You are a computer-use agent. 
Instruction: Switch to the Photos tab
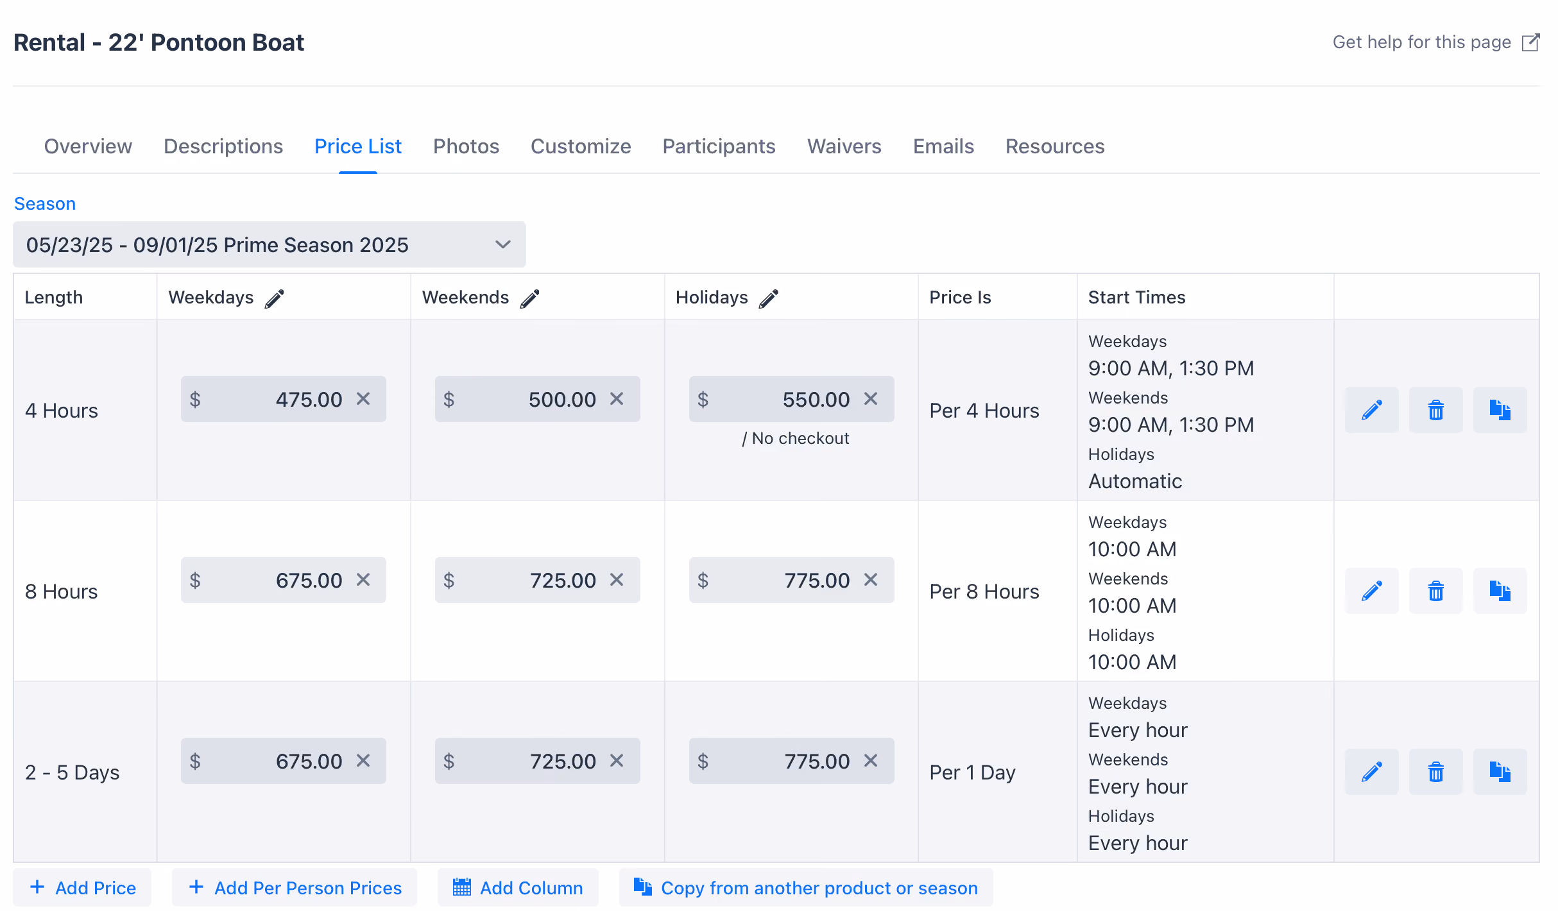coord(466,146)
